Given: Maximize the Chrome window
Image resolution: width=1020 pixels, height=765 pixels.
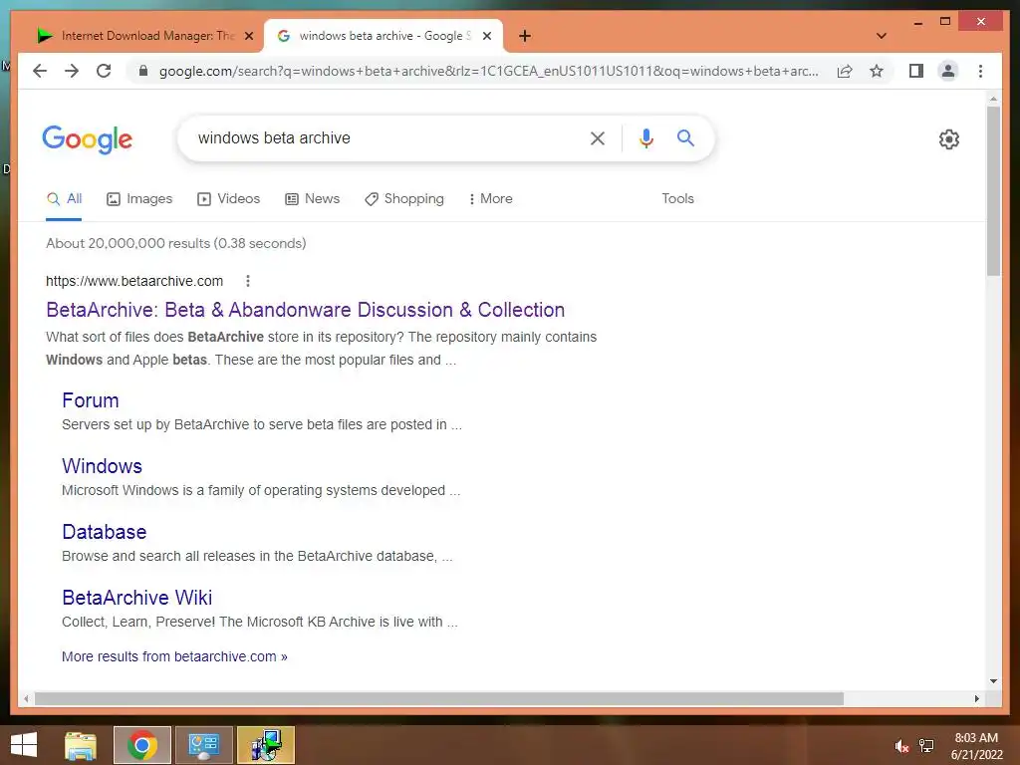Looking at the screenshot, I should [945, 22].
